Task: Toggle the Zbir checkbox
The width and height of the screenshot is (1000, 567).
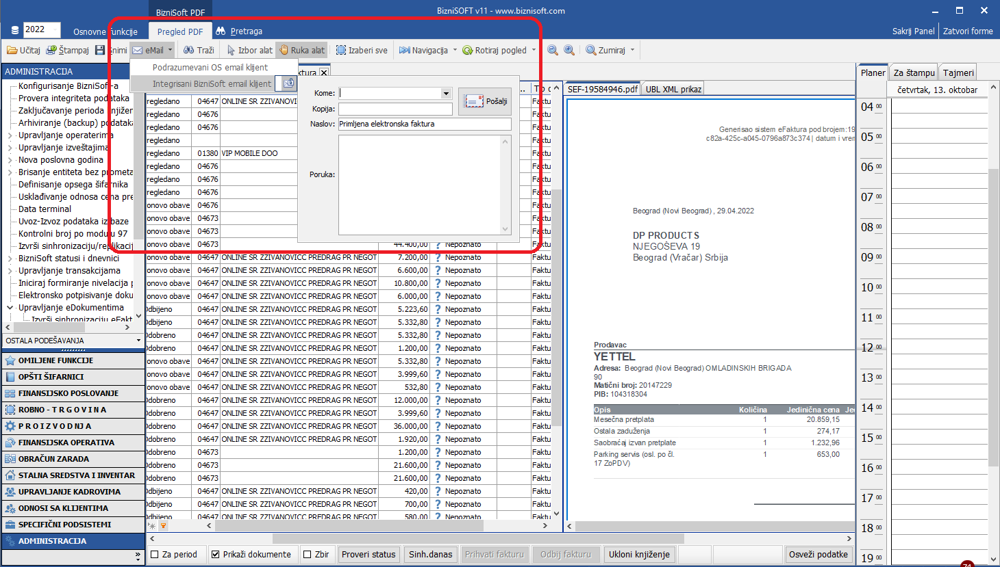Action: click(x=308, y=555)
